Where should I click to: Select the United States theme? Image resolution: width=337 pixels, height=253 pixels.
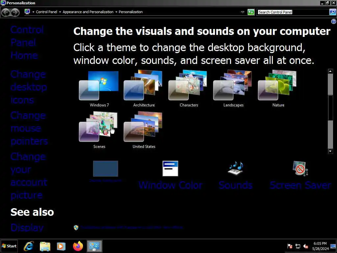tap(143, 130)
